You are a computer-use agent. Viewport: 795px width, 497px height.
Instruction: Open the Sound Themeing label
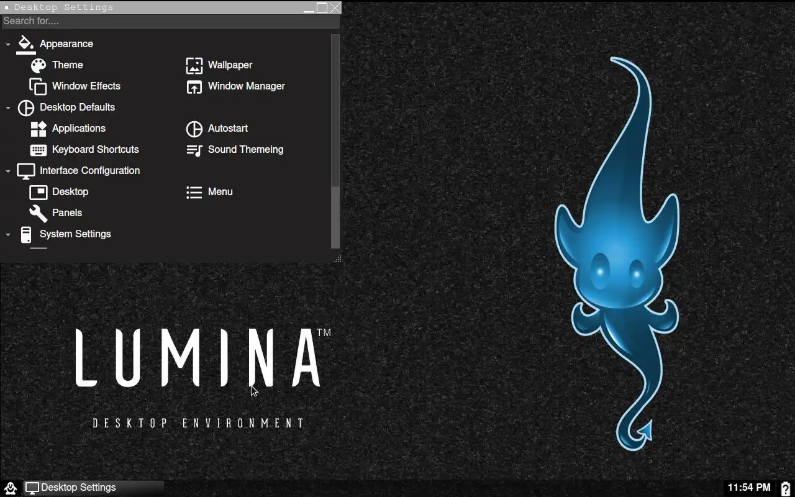pyautogui.click(x=246, y=150)
